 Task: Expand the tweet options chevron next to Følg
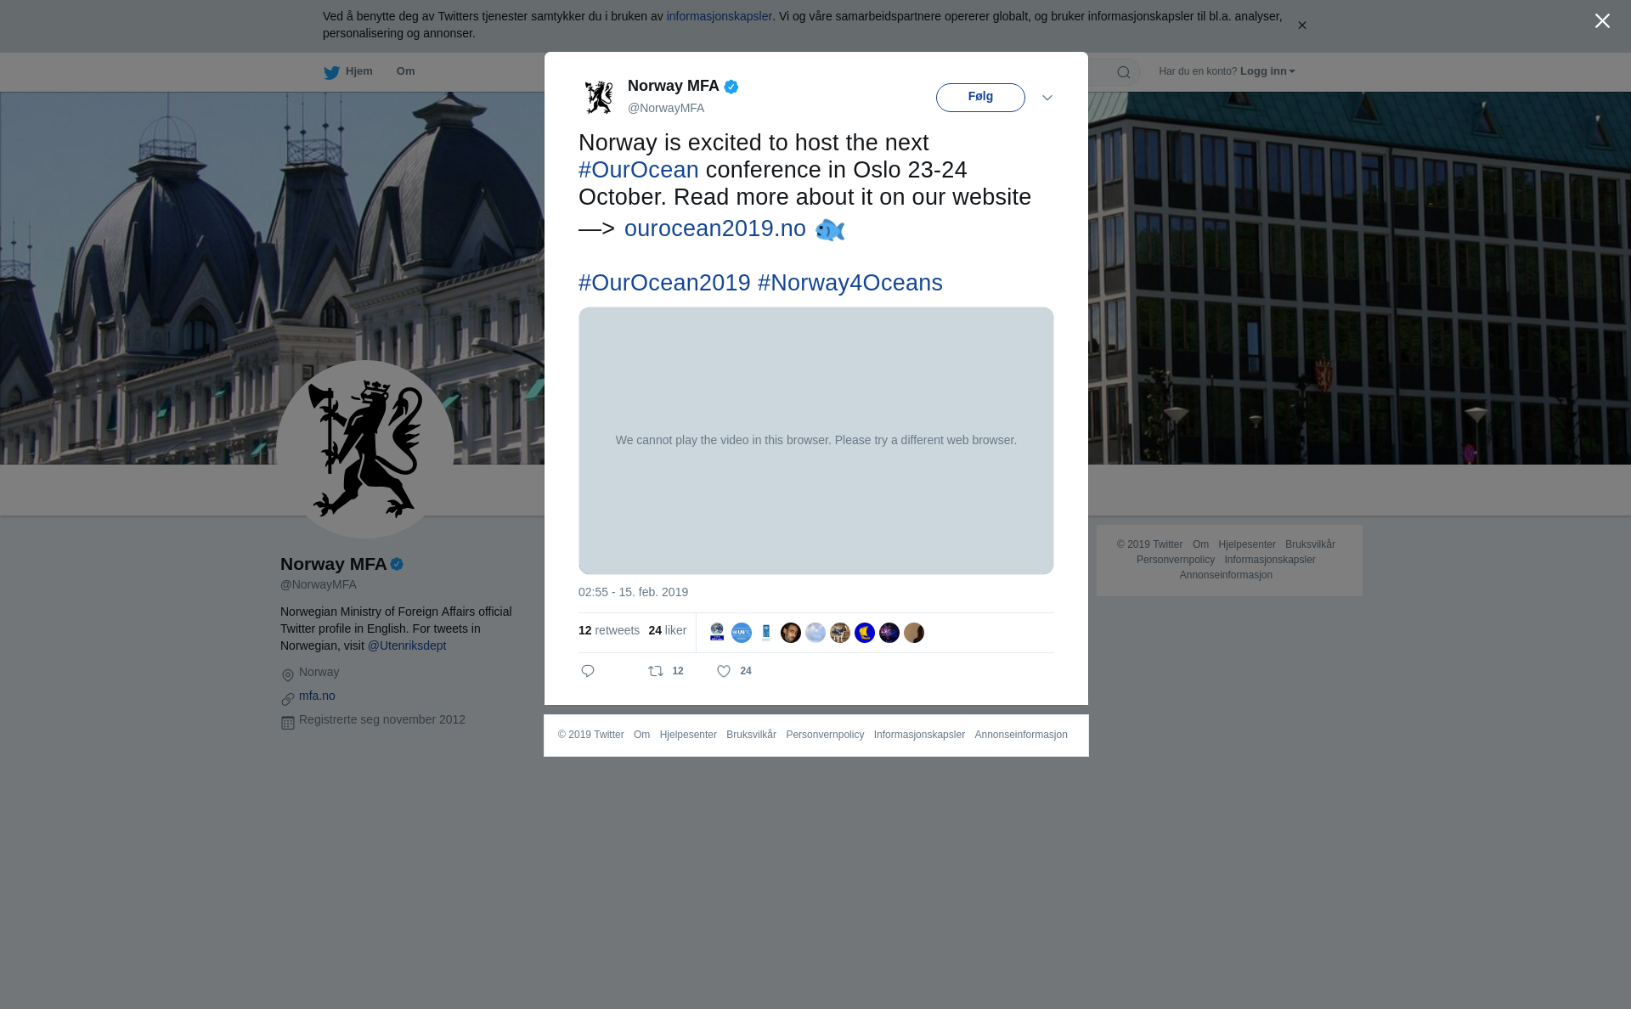pyautogui.click(x=1047, y=98)
